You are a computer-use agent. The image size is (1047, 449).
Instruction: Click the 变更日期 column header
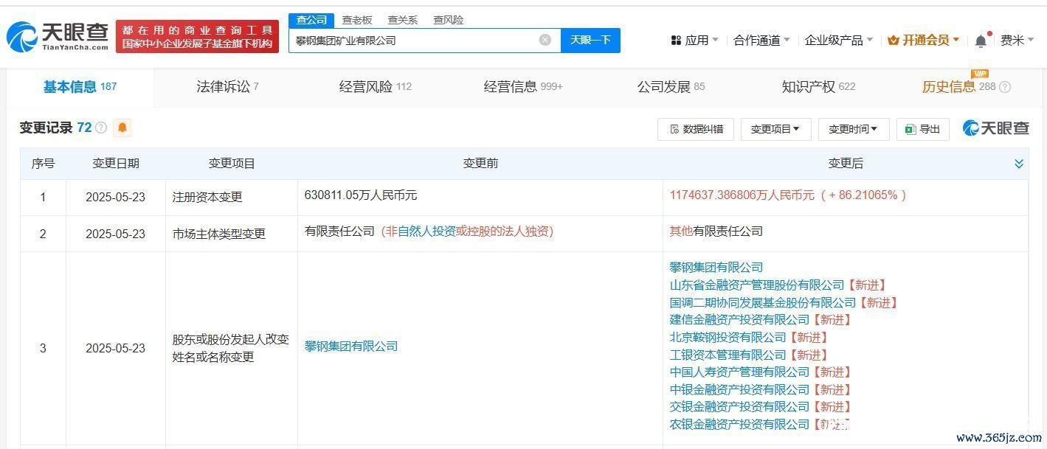tap(116, 164)
